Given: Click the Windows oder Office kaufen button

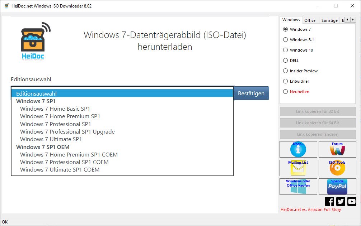Looking at the screenshot, I should click(298, 187).
